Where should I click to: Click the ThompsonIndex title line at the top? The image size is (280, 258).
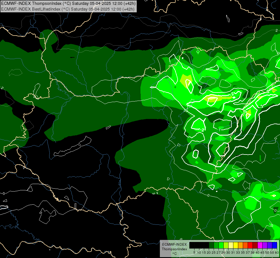coord(68,3)
